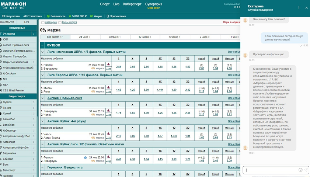The image size is (310, 177).
Task: Toggle the Виды спорта checkbox
Action: pos(60,22)
